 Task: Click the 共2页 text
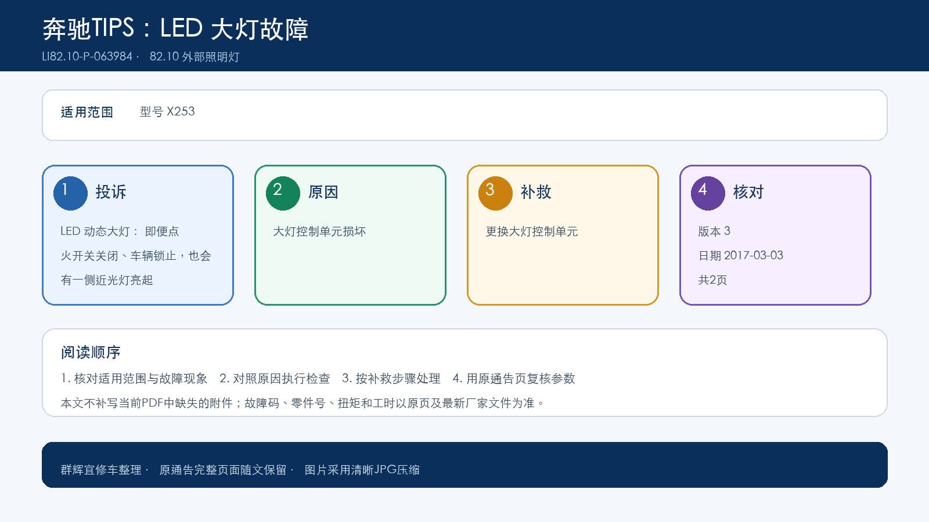tap(712, 280)
